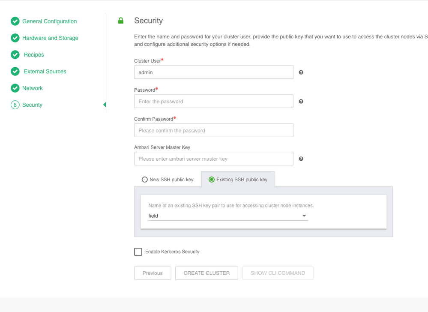The height and width of the screenshot is (312, 428).
Task: Click the Confirm Password field
Action: (x=213, y=130)
